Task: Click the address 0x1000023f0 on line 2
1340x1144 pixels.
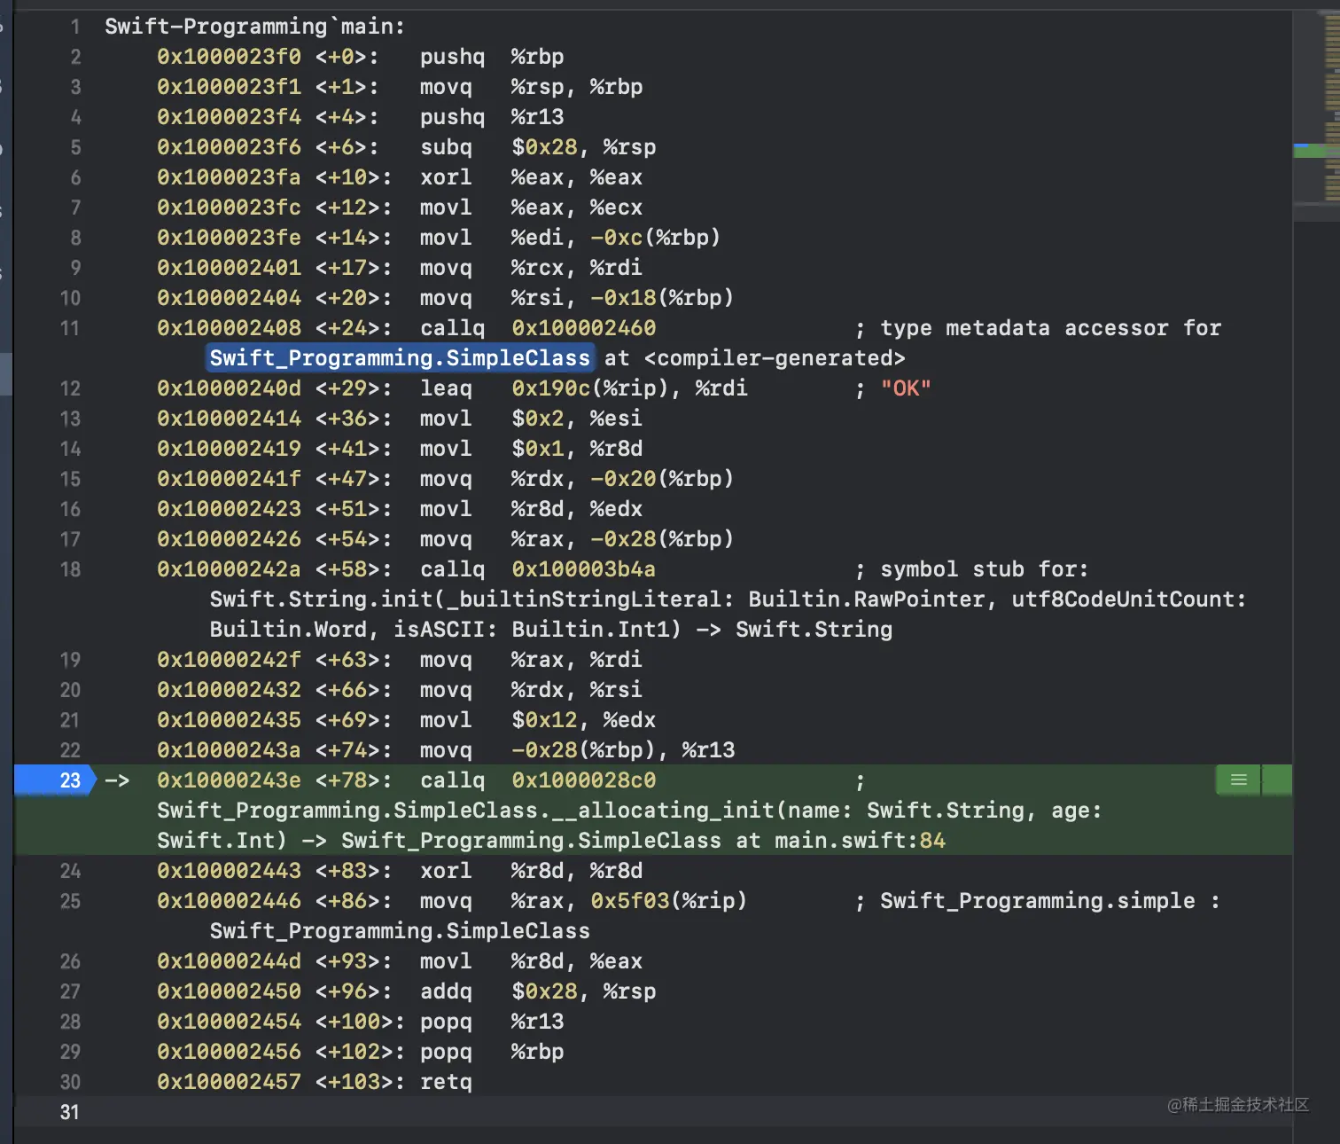Action: click(230, 57)
